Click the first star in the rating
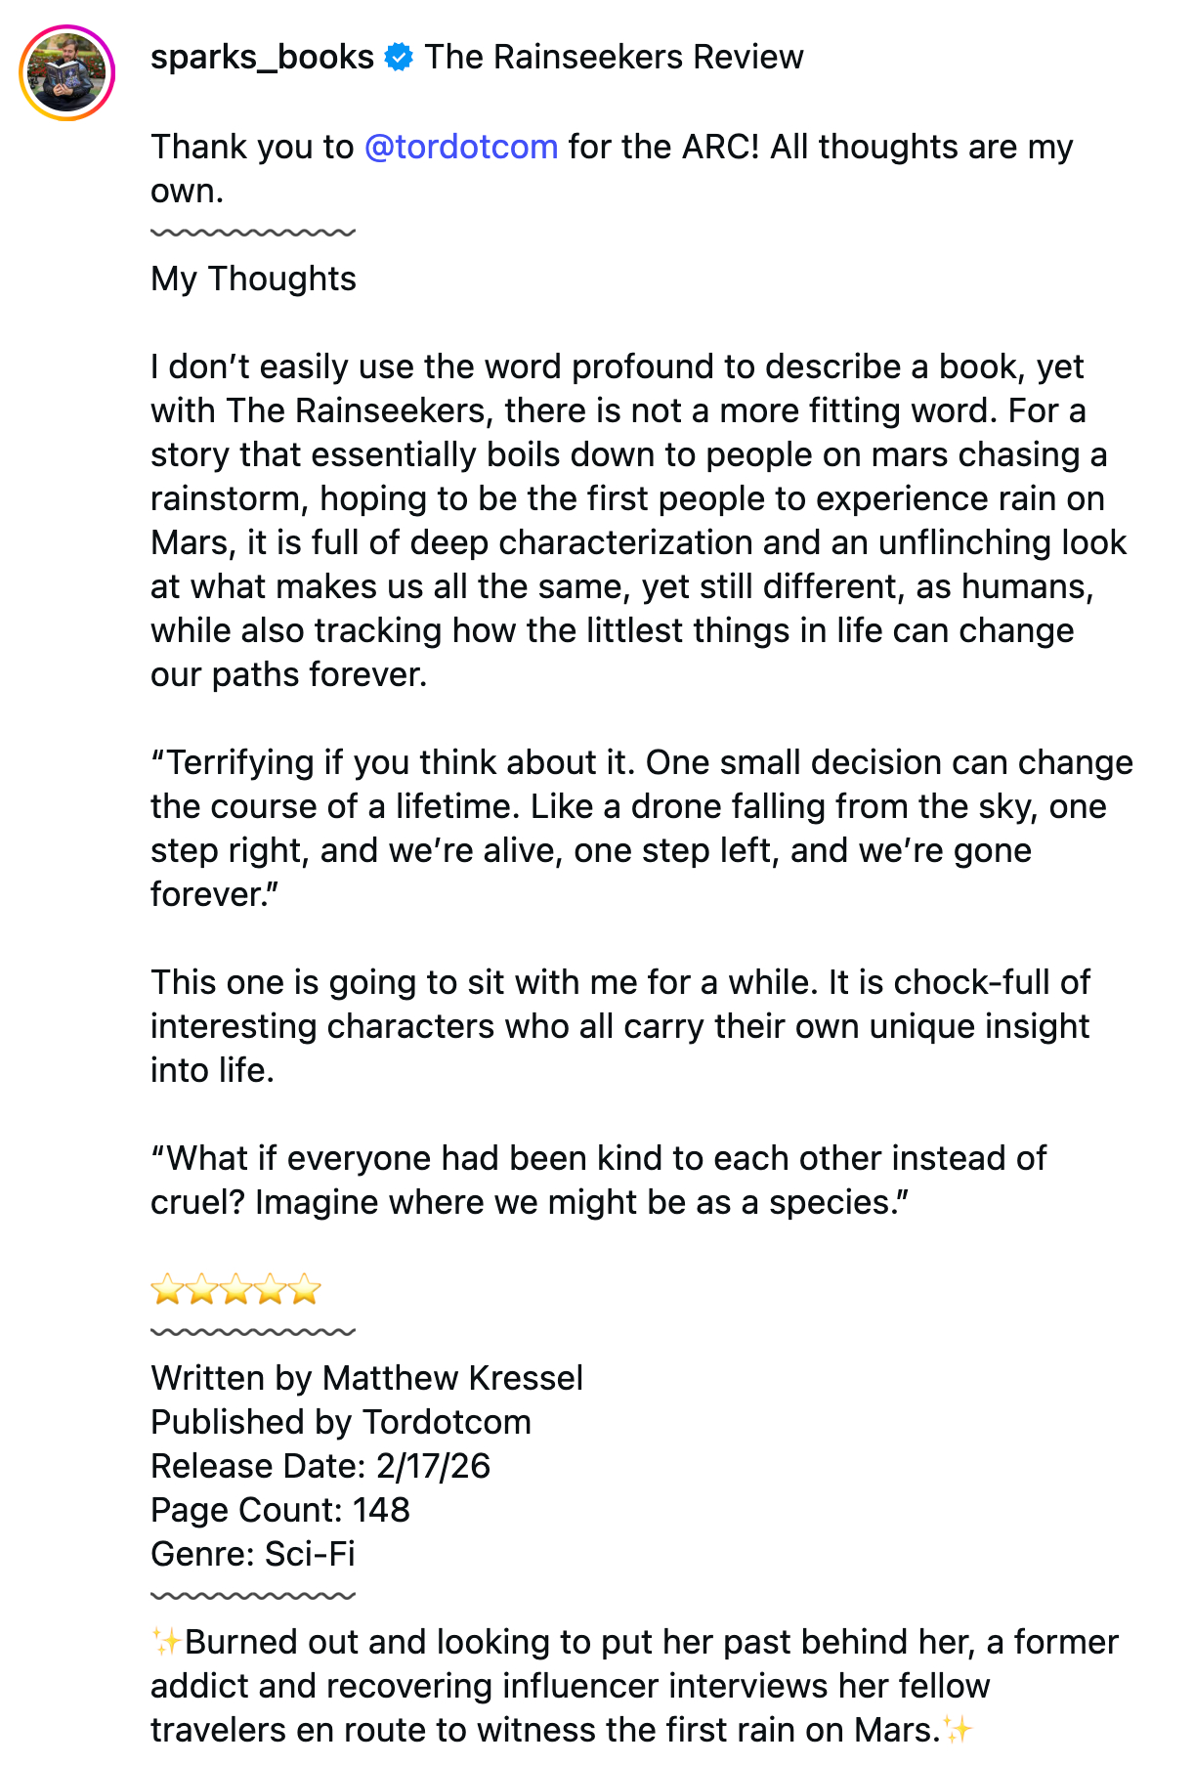The width and height of the screenshot is (1194, 1765). tap(167, 1290)
